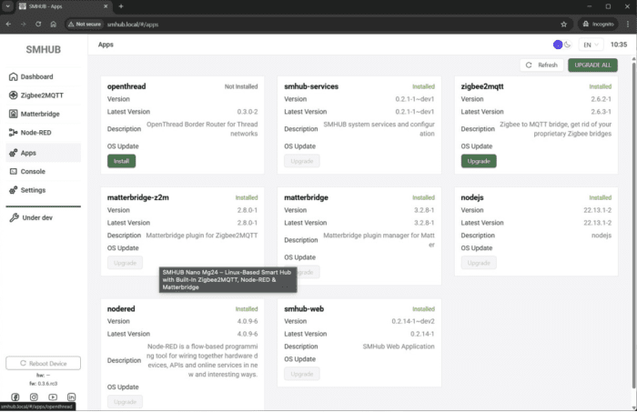This screenshot has width=637, height=412.
Task: Open the YouTube social link icon
Action: (53, 397)
